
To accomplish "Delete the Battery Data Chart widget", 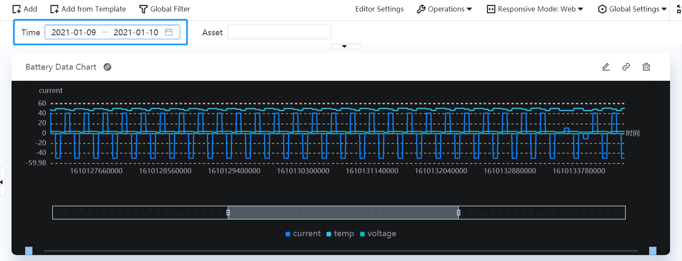I will point(646,67).
